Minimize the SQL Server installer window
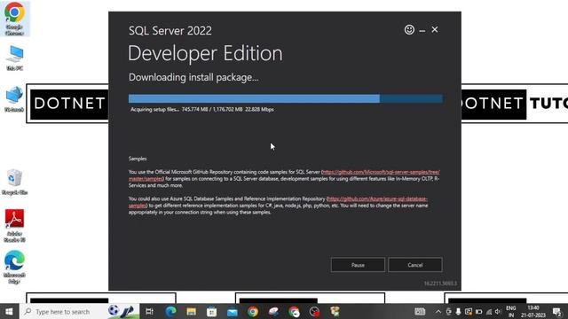The width and height of the screenshot is (568, 319). click(x=422, y=31)
